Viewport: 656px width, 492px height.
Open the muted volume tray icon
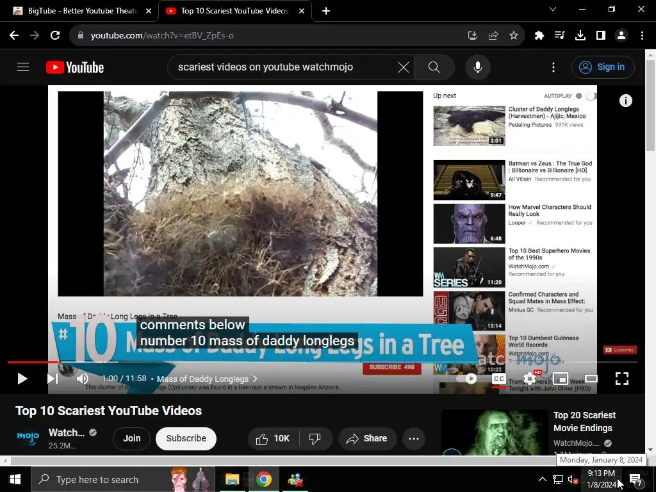tap(573, 479)
